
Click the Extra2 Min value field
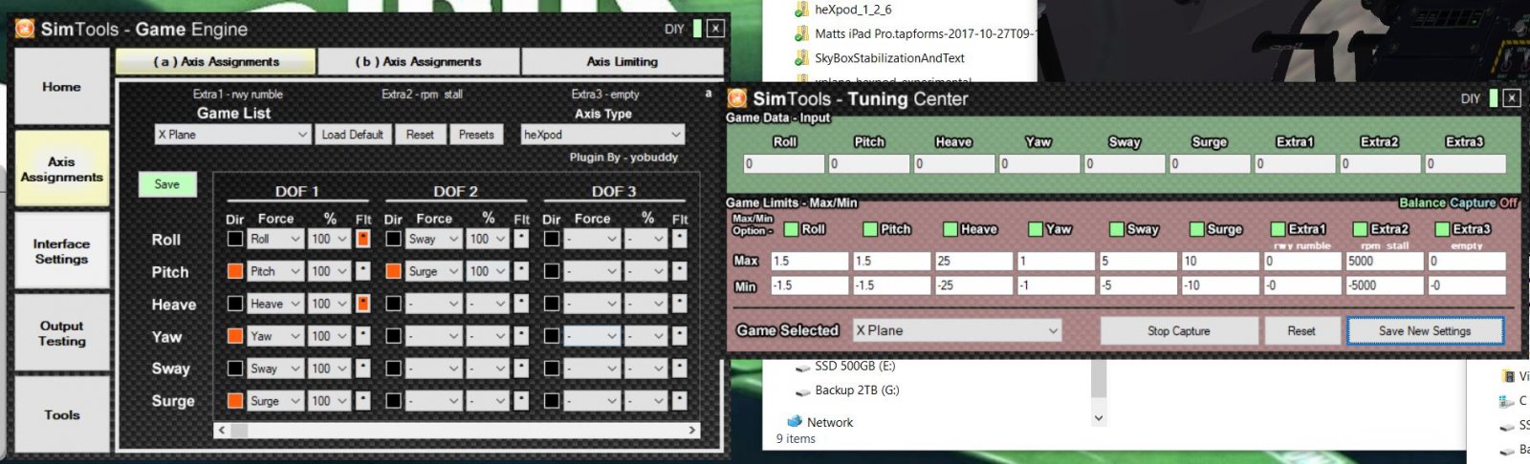point(1384,285)
